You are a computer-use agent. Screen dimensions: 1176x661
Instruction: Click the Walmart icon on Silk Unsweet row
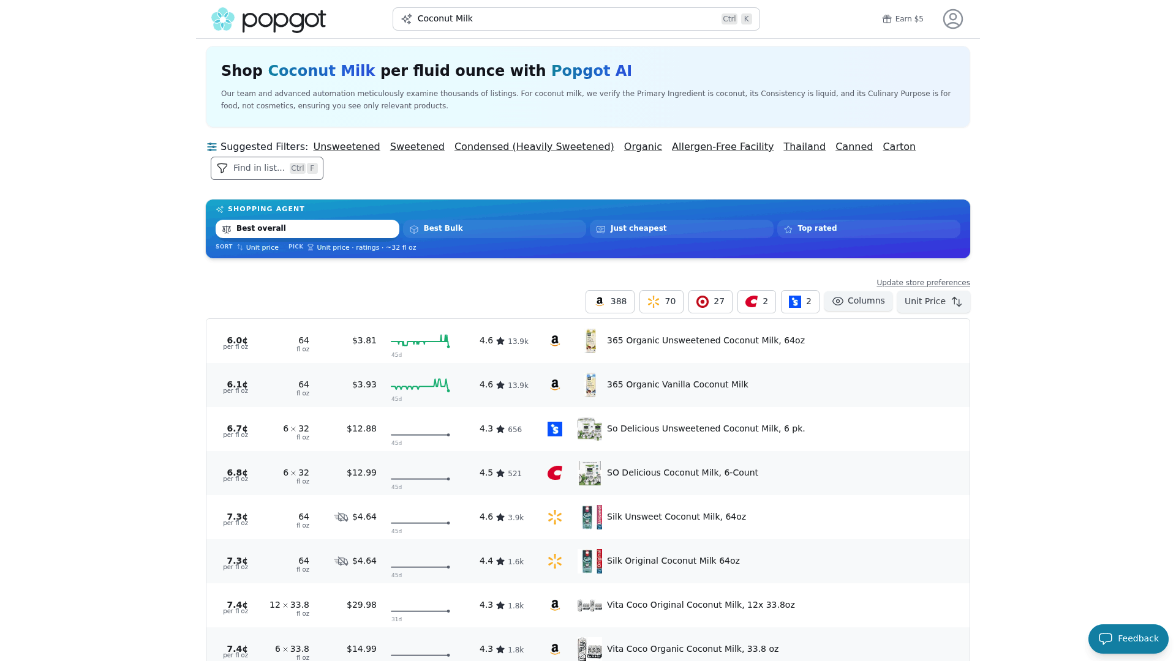coord(555,517)
